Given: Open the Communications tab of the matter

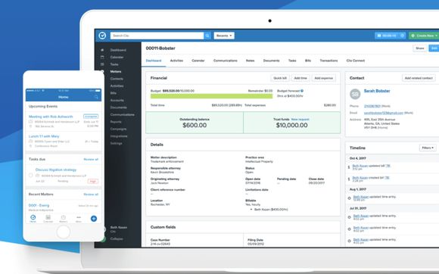Looking at the screenshot, I should 225,61.
